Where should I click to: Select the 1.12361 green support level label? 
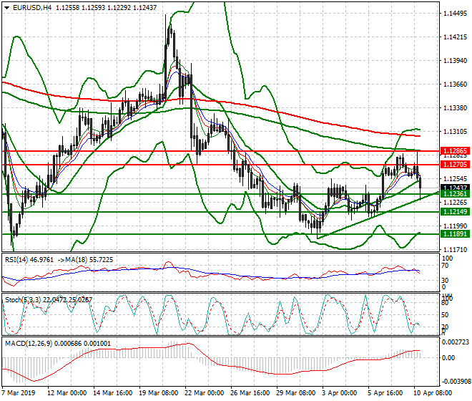pos(455,194)
